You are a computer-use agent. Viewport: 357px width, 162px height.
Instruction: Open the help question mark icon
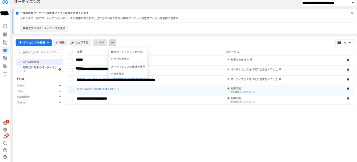(5, 150)
